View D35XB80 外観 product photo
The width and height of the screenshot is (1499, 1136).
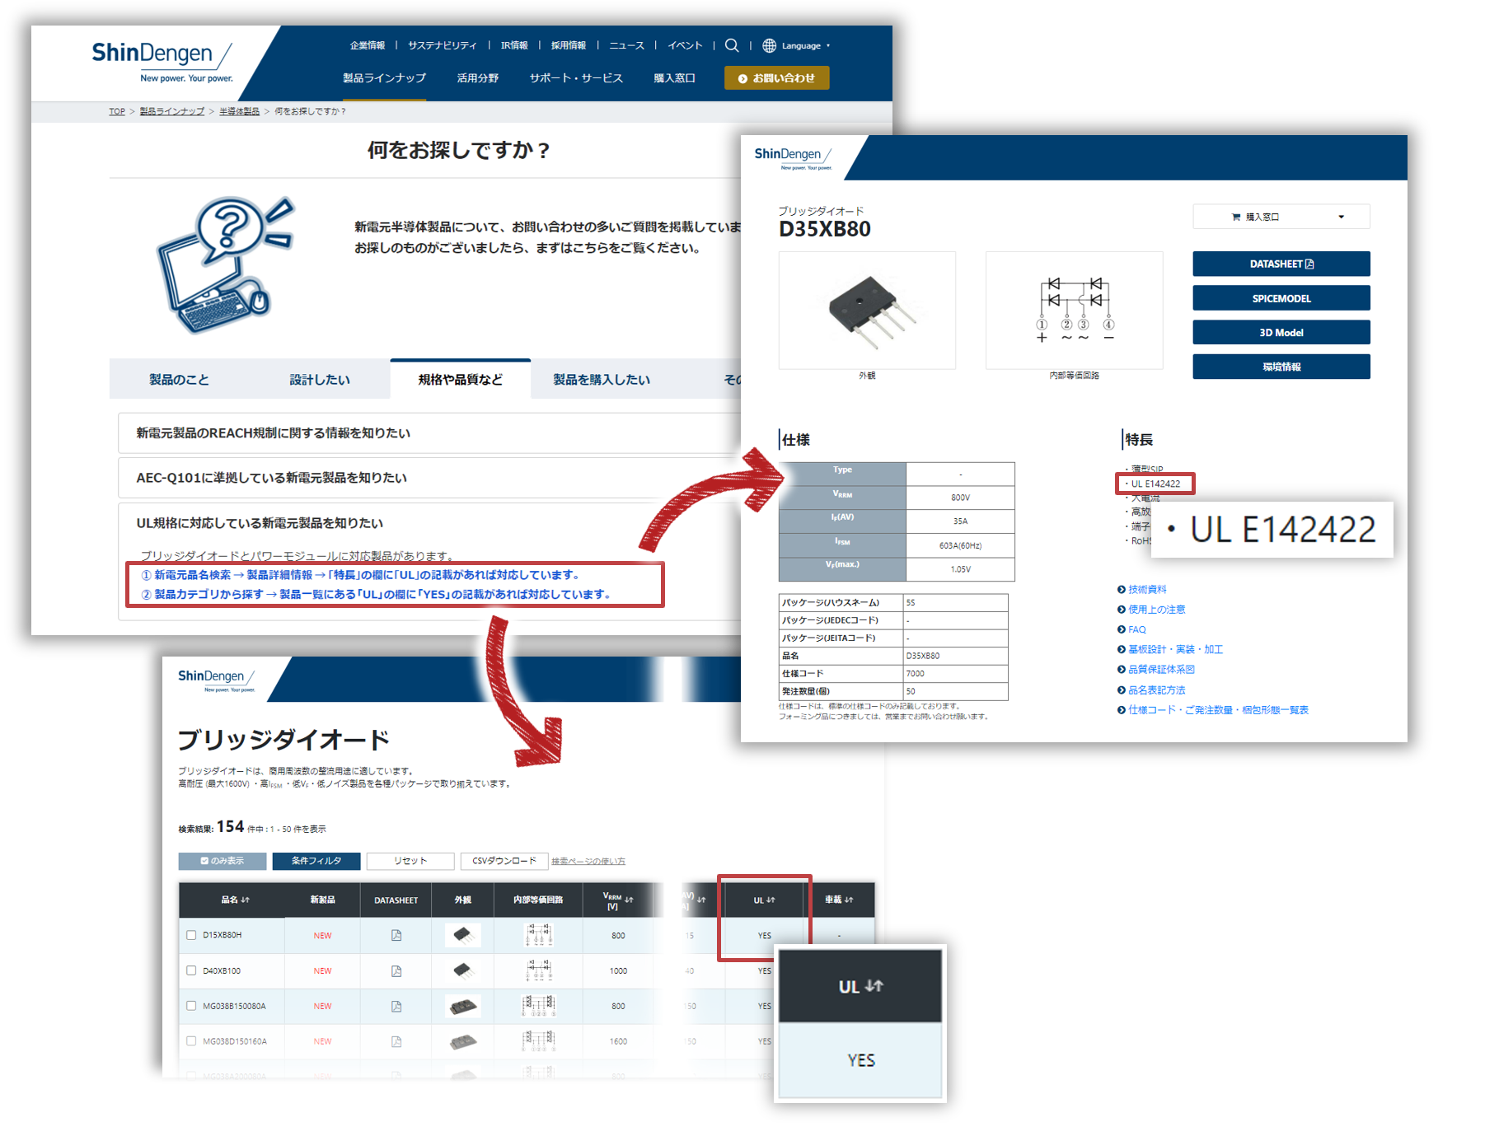tap(867, 311)
